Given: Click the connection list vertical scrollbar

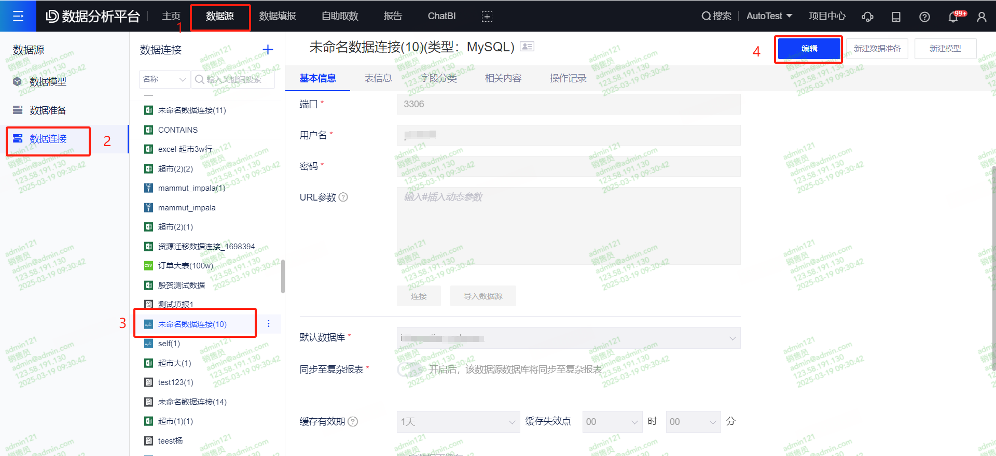Looking at the screenshot, I should point(283,276).
